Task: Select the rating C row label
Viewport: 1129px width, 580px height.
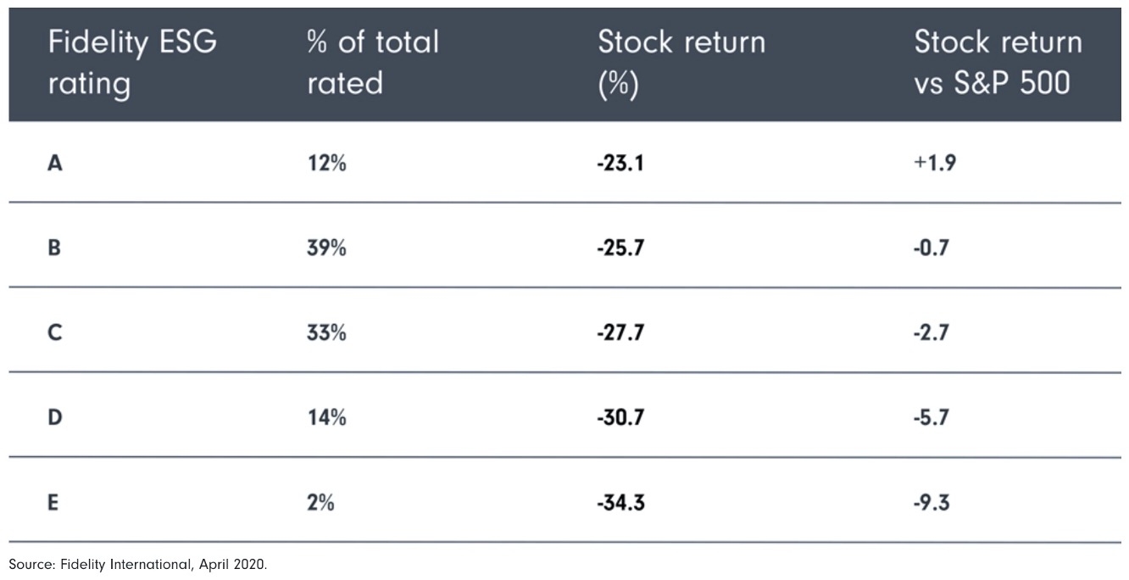Action: pos(53,333)
